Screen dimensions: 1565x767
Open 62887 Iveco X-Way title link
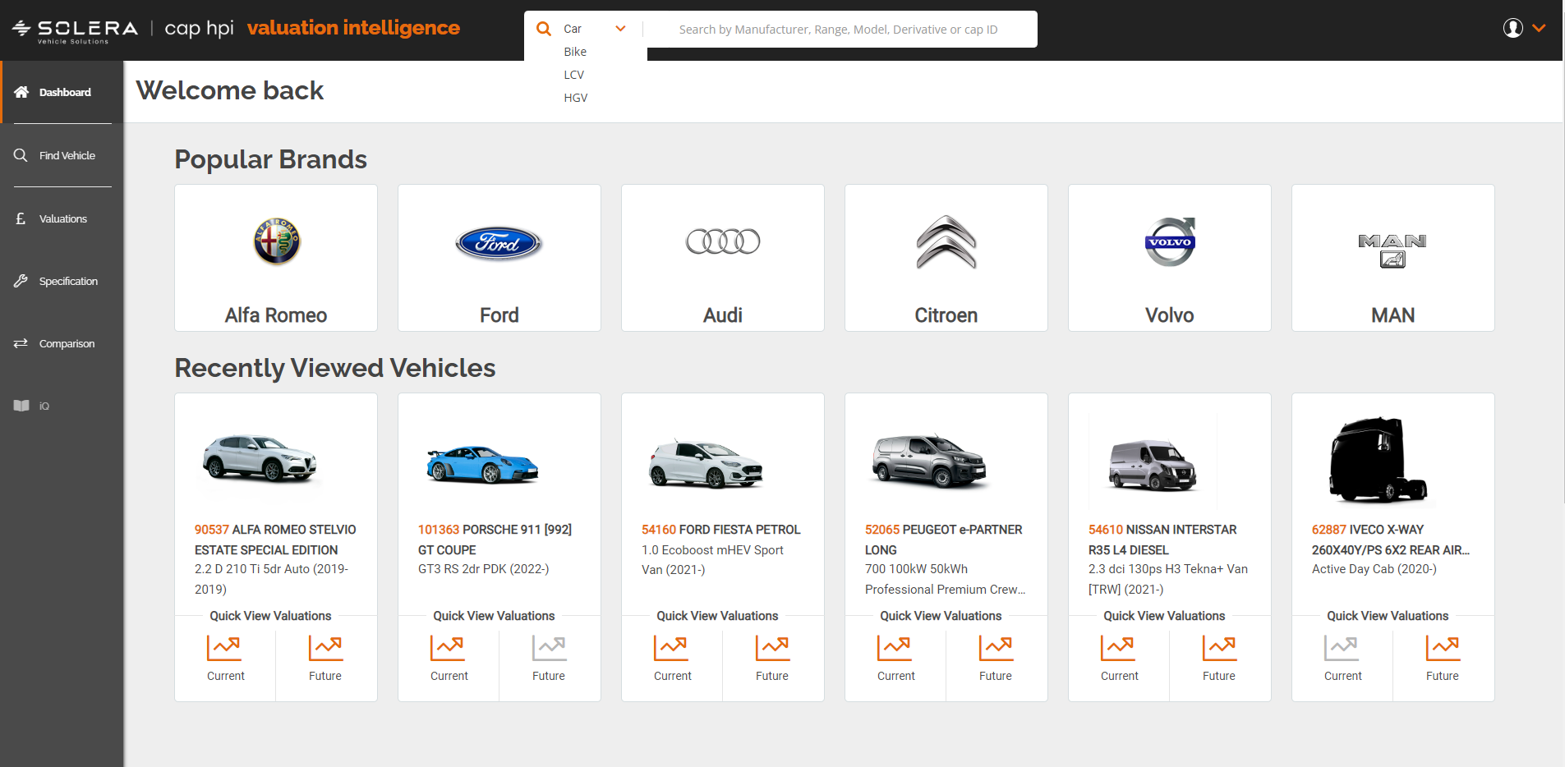1390,540
